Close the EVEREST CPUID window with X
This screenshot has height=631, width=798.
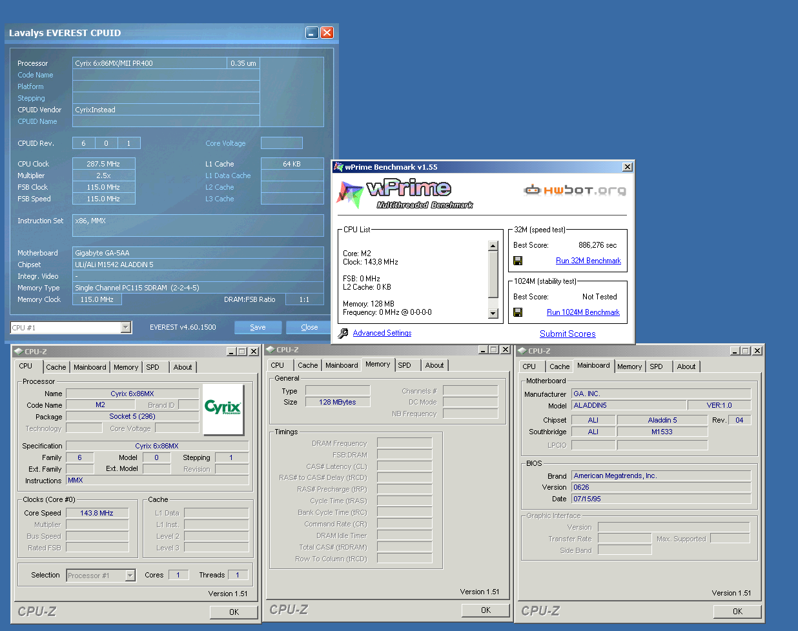(x=327, y=32)
